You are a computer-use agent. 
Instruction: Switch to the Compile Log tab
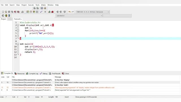32,74
